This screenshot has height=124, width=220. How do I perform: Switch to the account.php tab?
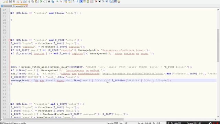pos(20,6)
